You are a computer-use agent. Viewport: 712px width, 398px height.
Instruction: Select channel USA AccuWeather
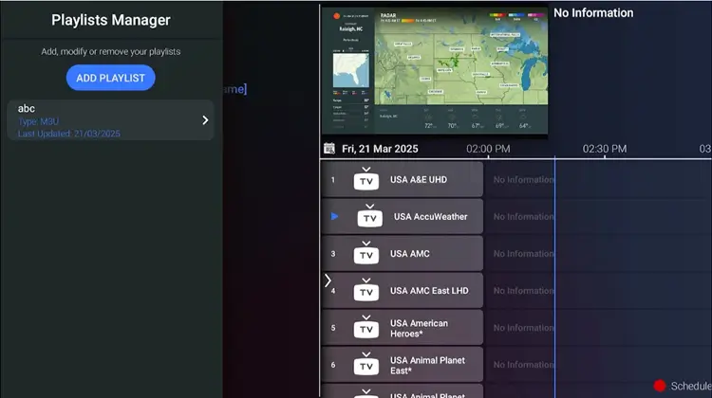click(403, 217)
